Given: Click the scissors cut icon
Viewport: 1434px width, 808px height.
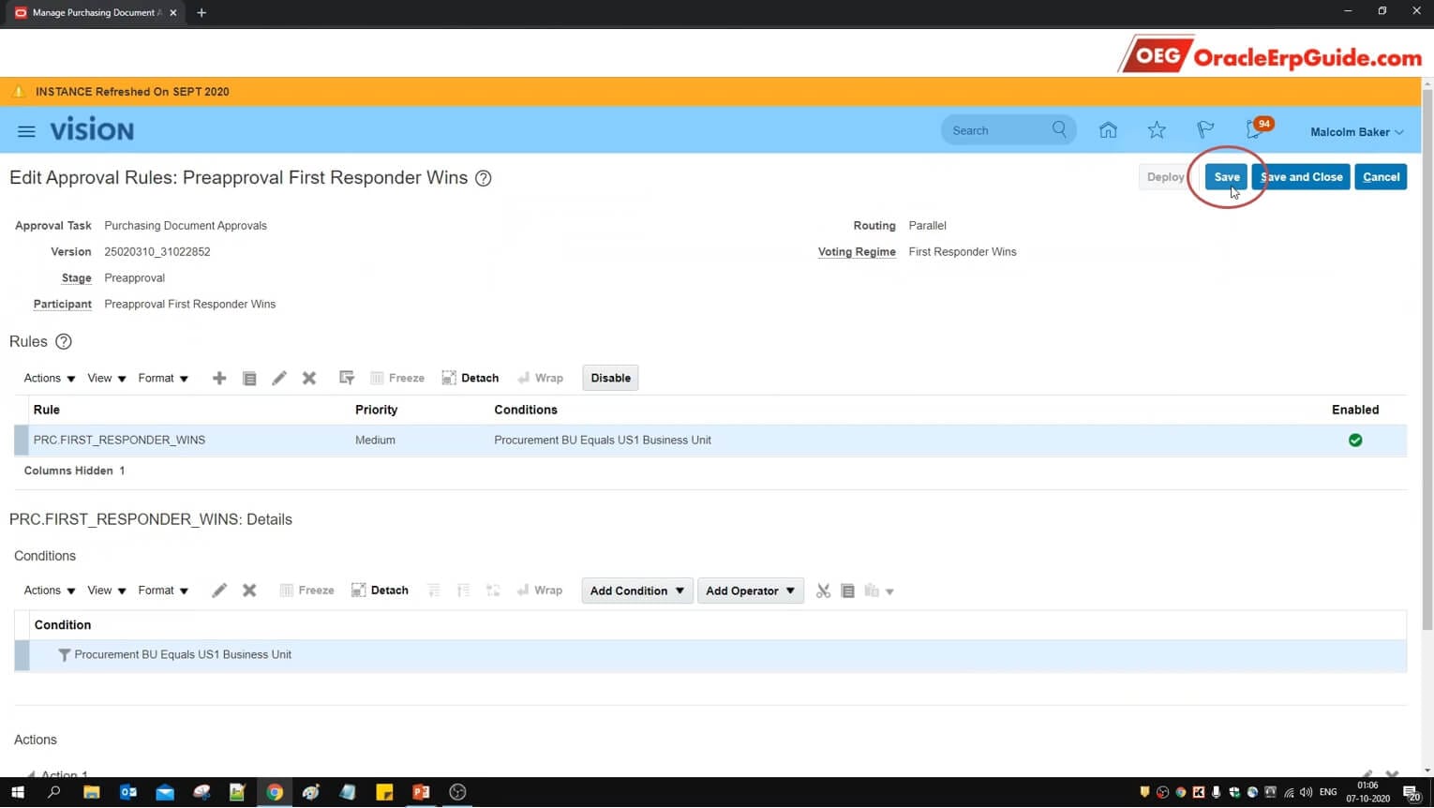Looking at the screenshot, I should coord(823,591).
